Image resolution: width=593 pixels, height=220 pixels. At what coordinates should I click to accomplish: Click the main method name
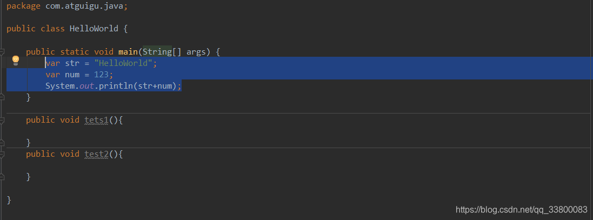pyautogui.click(x=128, y=52)
